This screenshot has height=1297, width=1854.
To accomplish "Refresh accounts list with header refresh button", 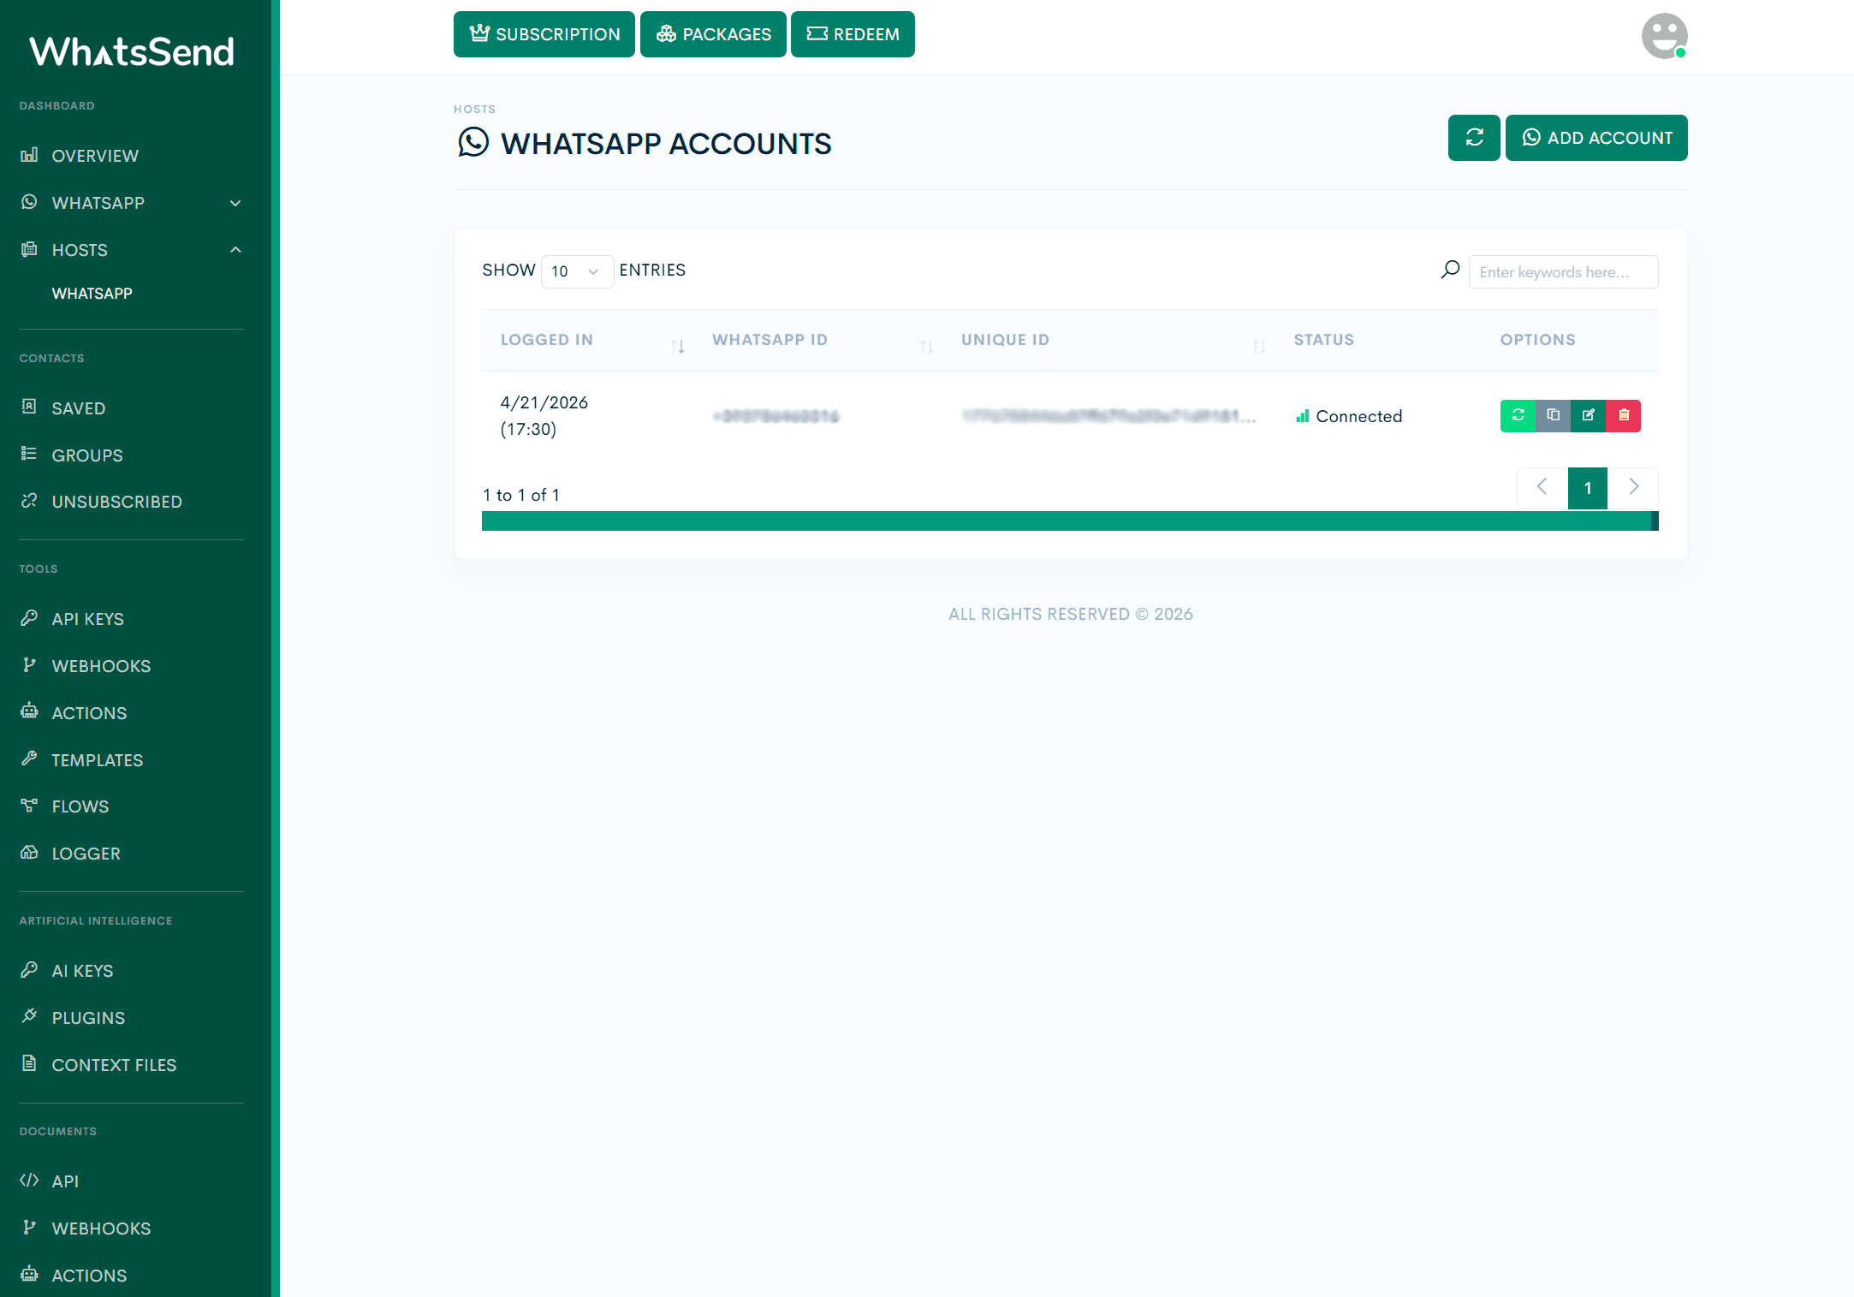I will (x=1474, y=138).
